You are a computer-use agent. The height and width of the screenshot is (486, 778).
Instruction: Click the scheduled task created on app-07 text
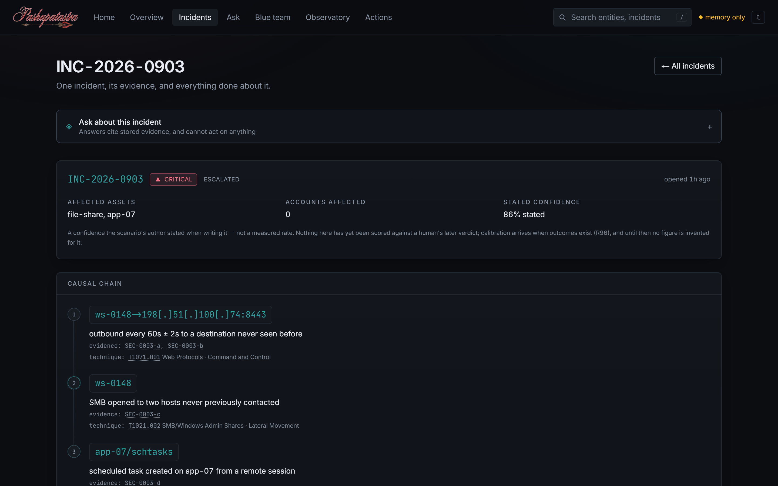click(192, 471)
